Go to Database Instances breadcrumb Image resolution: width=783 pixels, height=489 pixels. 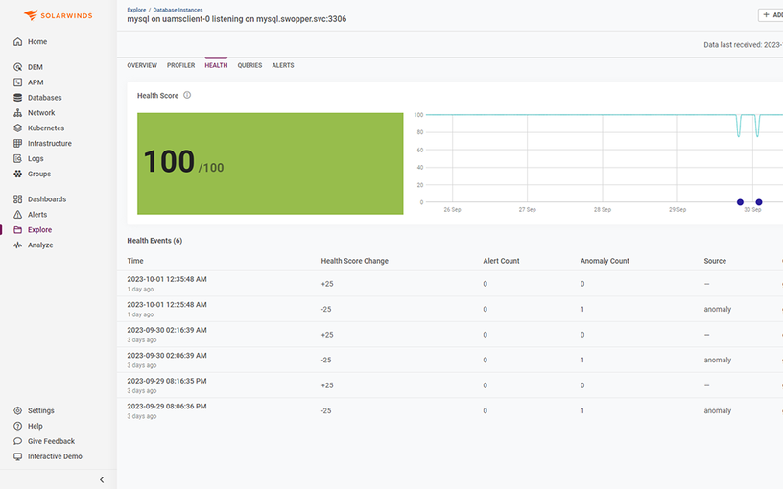pyautogui.click(x=178, y=10)
